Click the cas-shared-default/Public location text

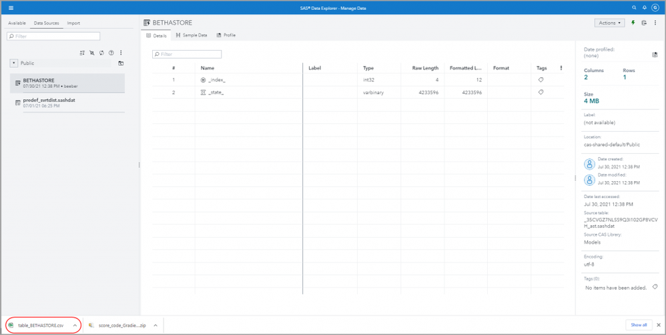612,145
